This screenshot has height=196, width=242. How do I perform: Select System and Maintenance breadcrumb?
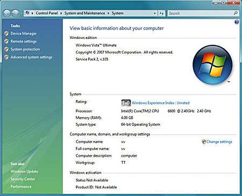pyautogui.click(x=84, y=13)
